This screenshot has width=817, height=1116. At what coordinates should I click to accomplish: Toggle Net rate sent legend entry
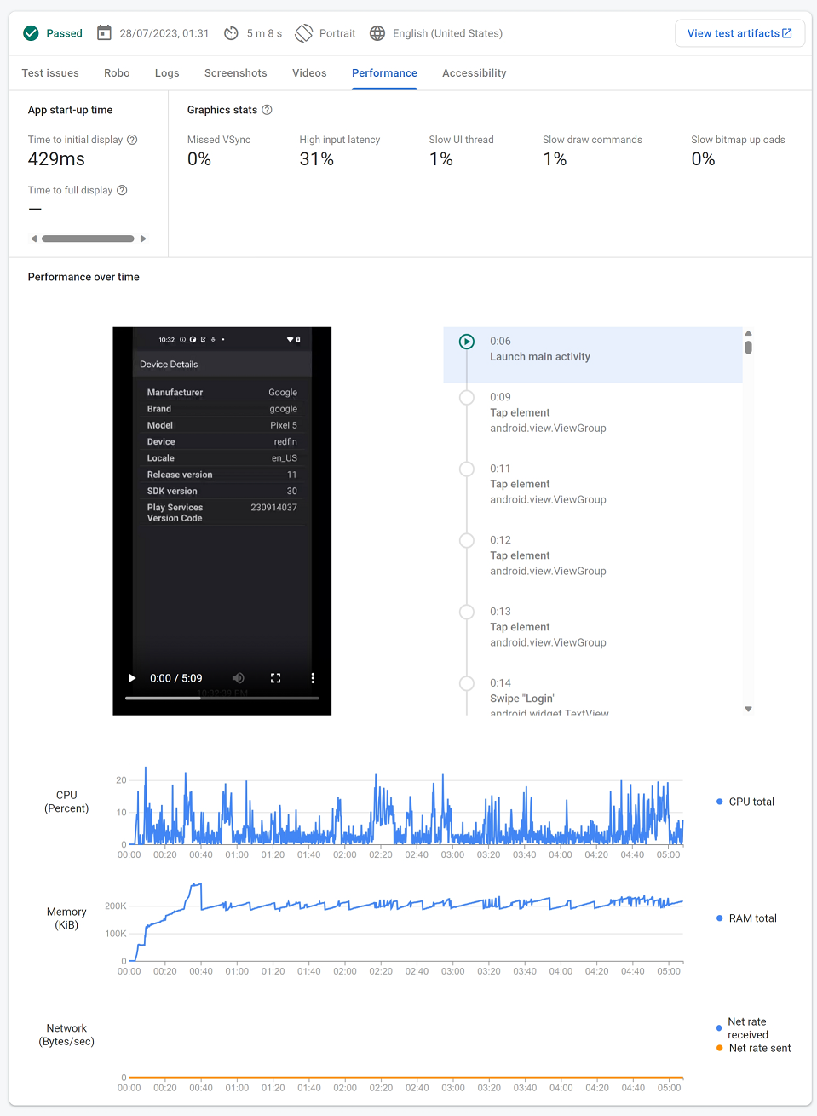(754, 1049)
